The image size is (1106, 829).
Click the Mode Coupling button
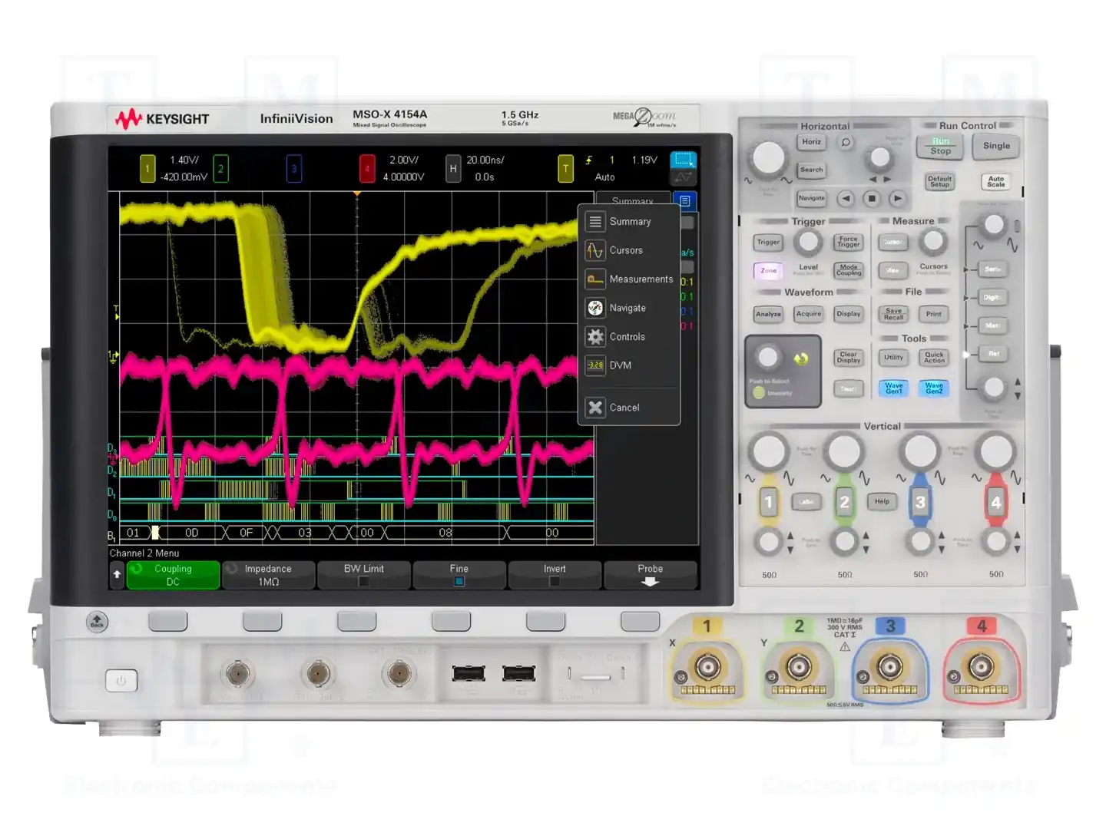tap(849, 271)
